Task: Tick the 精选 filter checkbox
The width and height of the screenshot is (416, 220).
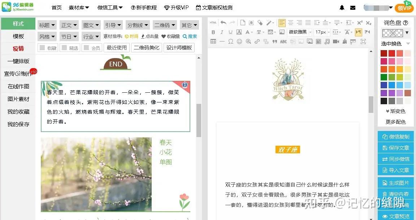Action: pos(64,48)
